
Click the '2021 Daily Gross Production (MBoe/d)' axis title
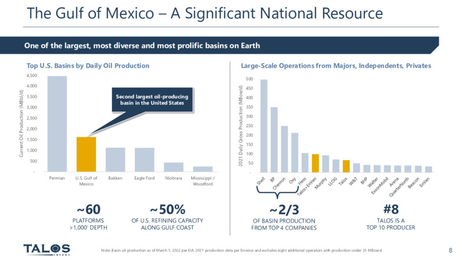[x=240, y=126]
